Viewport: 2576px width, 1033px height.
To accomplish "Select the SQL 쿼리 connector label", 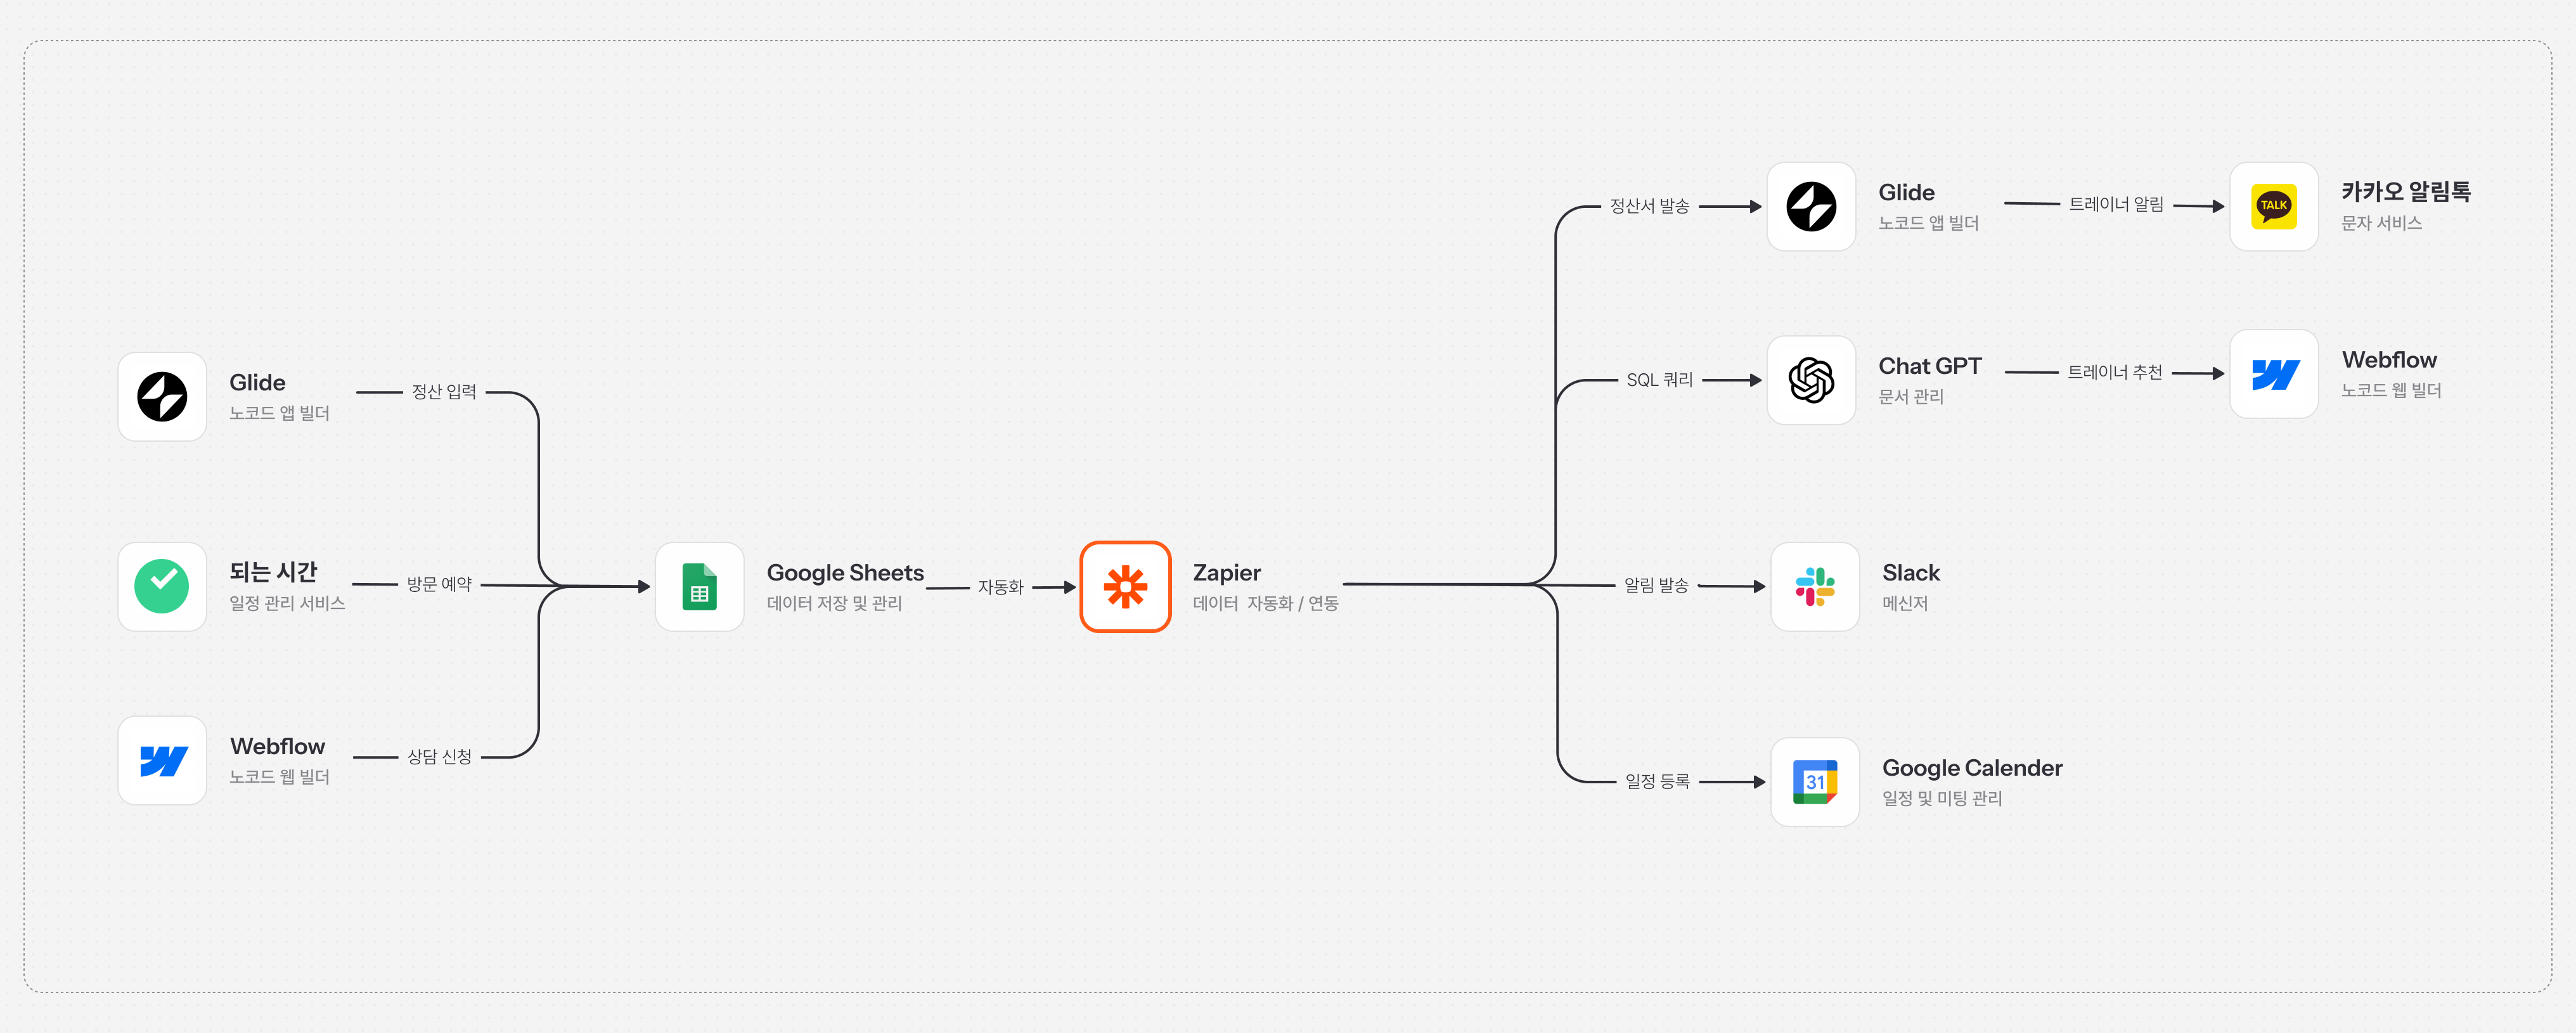I will point(1659,380).
